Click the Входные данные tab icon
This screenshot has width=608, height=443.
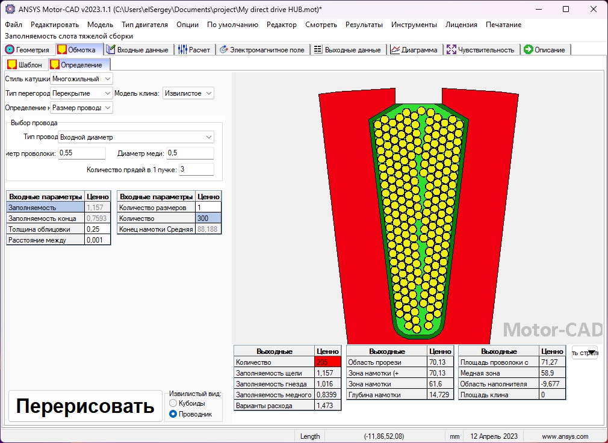[111, 50]
